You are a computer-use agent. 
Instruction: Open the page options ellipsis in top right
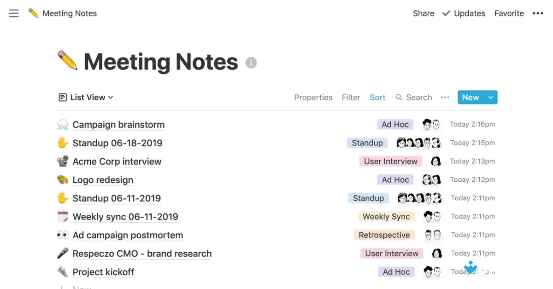coord(538,13)
